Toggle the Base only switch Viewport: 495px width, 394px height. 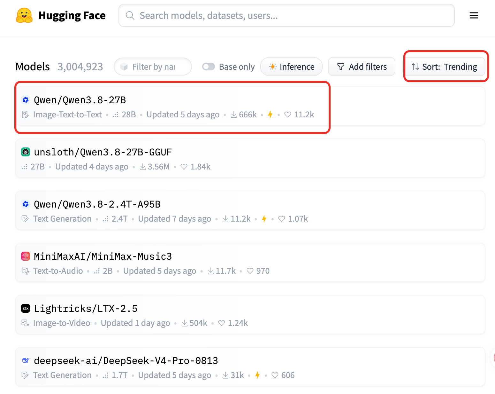tap(209, 67)
